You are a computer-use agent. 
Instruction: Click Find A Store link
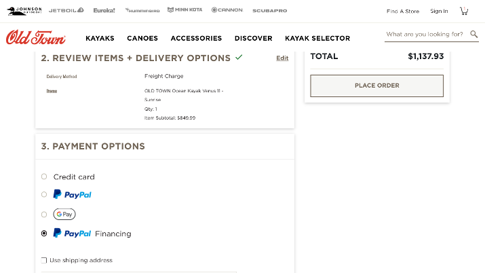coord(403,11)
